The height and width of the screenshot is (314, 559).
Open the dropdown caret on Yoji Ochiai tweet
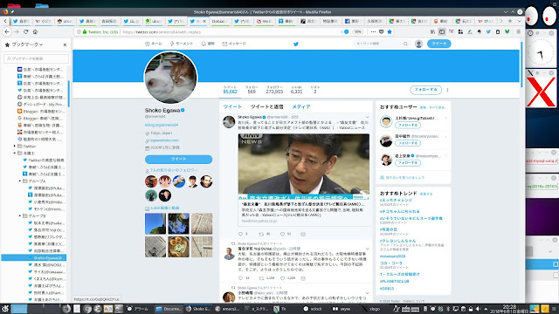[x=367, y=249]
